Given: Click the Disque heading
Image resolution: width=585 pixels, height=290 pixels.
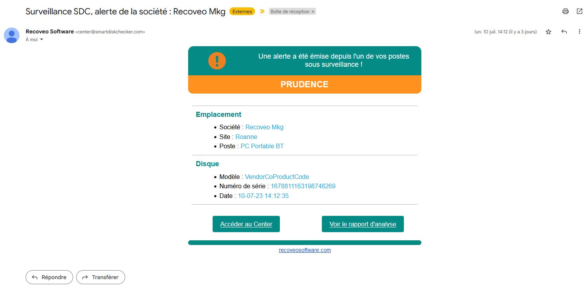Looking at the screenshot, I should (x=207, y=164).
